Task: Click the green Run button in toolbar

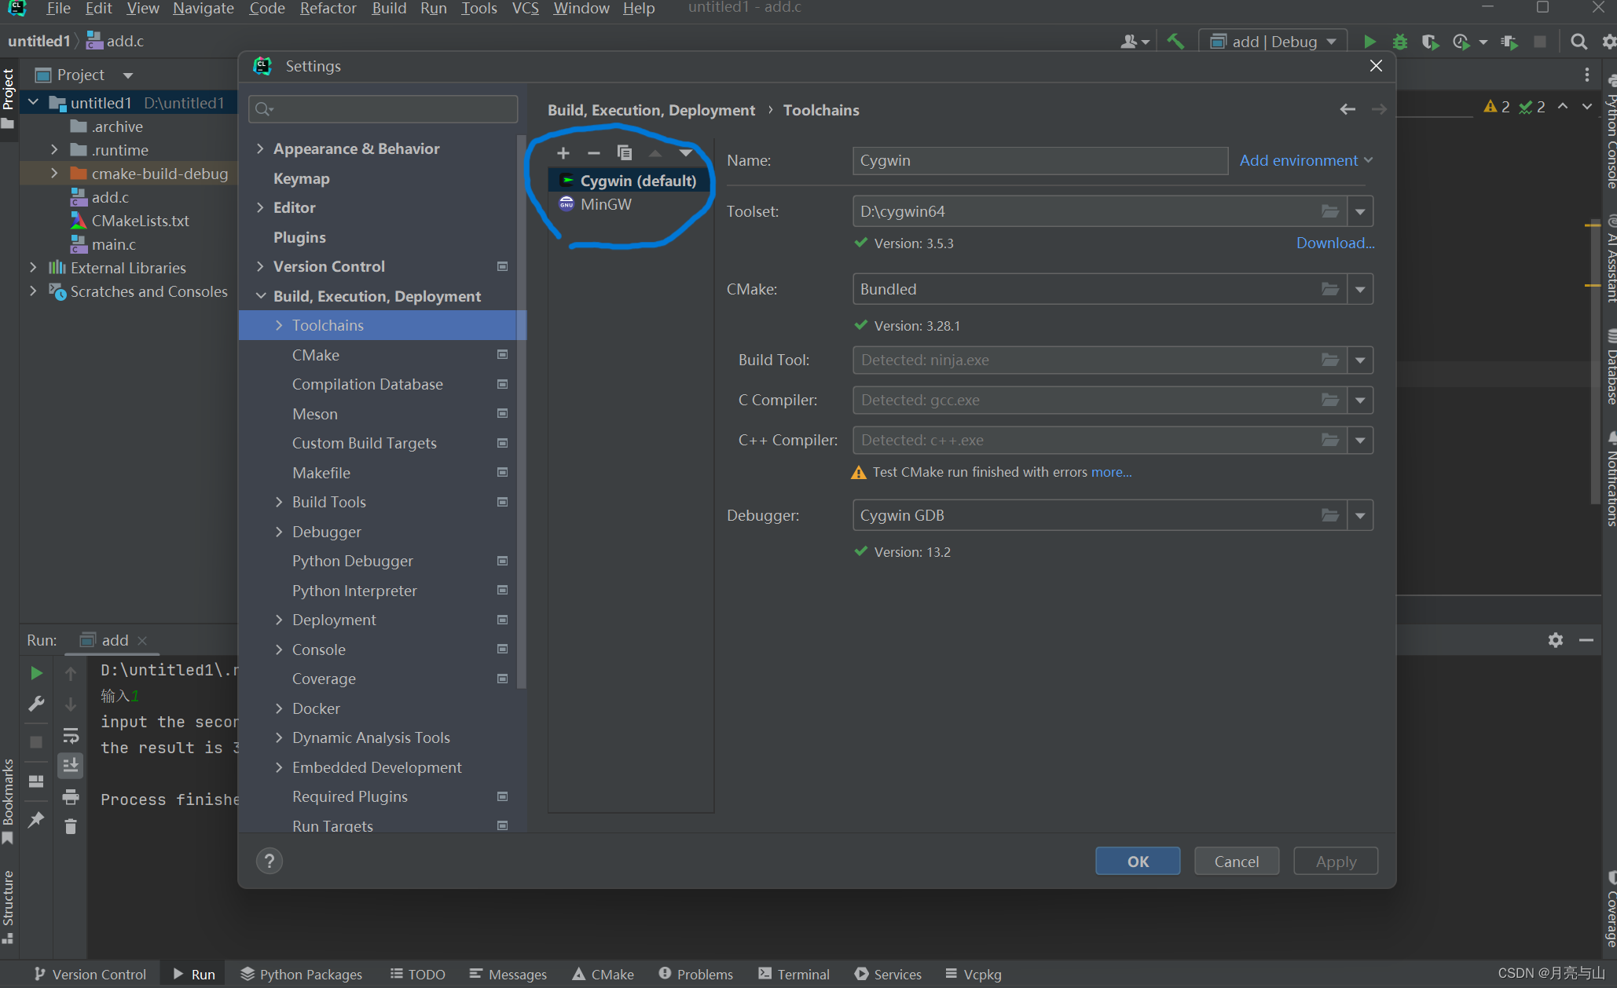Action: tap(1369, 42)
